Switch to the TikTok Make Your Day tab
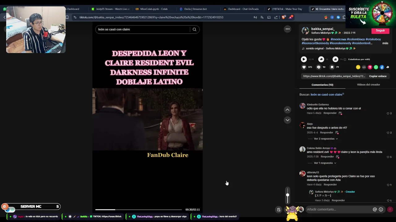 (285, 9)
